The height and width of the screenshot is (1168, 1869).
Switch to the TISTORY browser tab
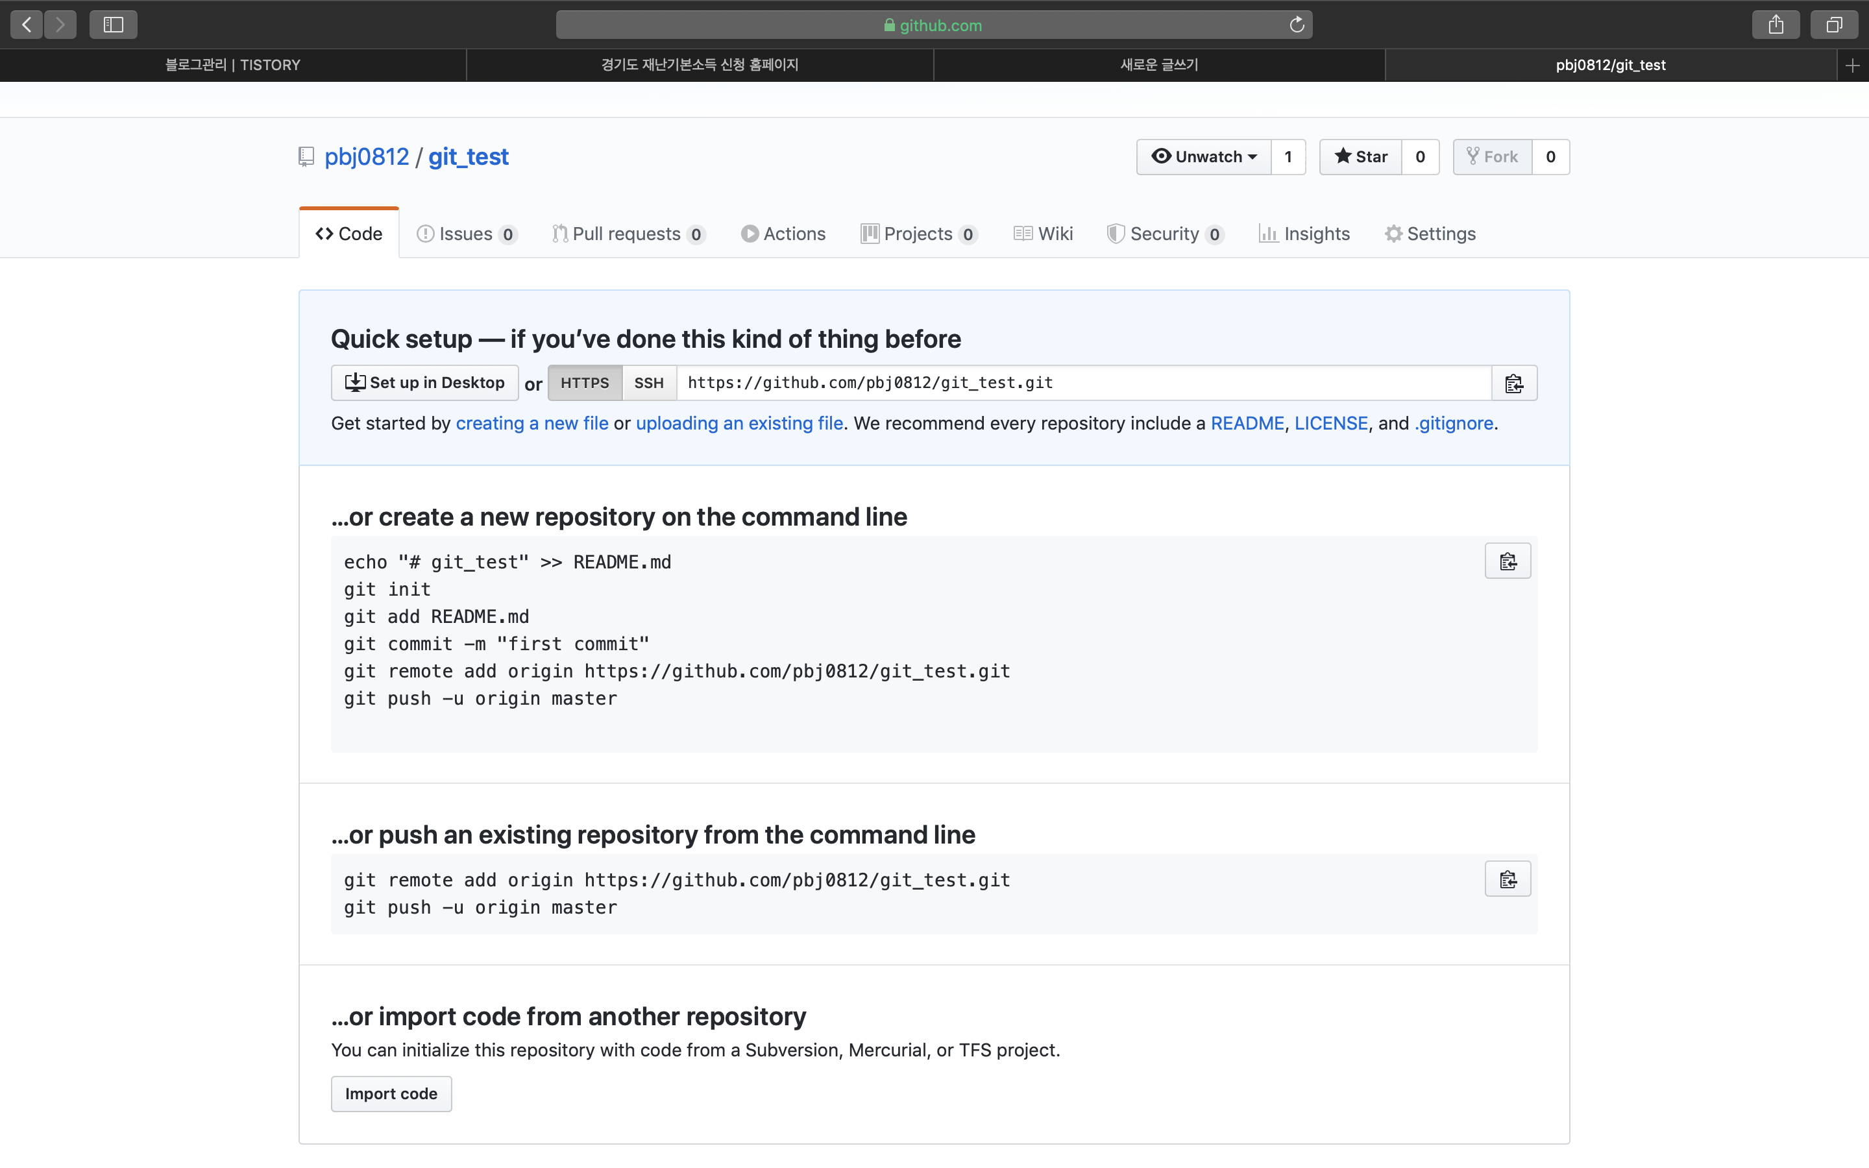pyautogui.click(x=232, y=66)
